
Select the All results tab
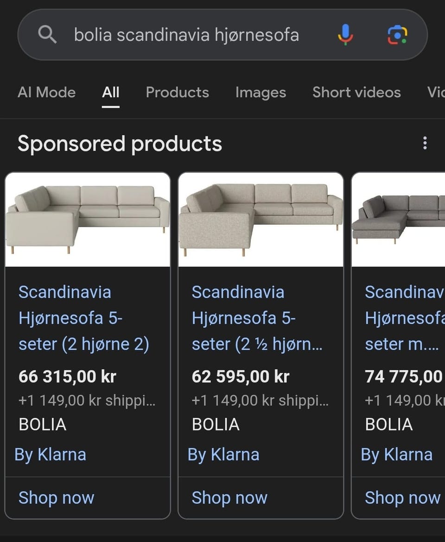(111, 92)
